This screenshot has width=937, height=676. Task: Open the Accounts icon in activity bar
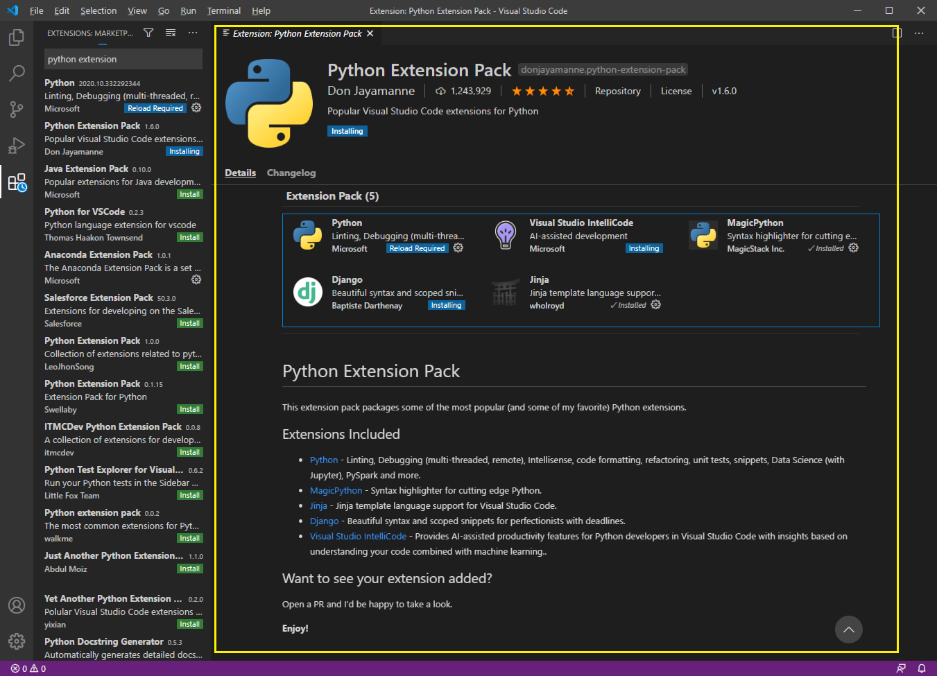point(17,605)
